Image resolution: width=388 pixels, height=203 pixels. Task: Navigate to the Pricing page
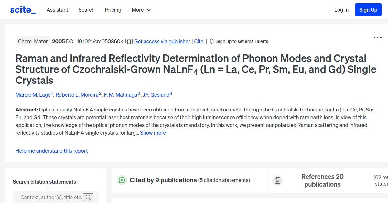pos(113,10)
